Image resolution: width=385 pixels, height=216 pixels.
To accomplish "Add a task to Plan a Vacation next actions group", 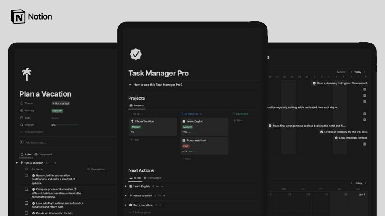I will (x=164, y=196).
